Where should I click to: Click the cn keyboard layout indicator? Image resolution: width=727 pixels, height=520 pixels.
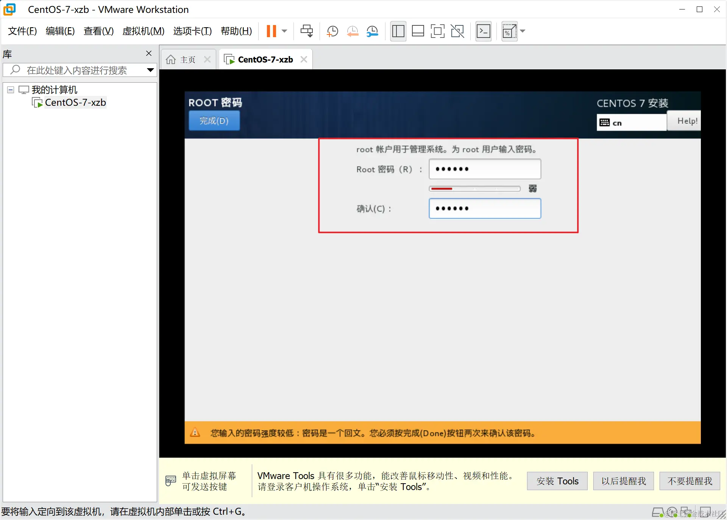pos(631,123)
